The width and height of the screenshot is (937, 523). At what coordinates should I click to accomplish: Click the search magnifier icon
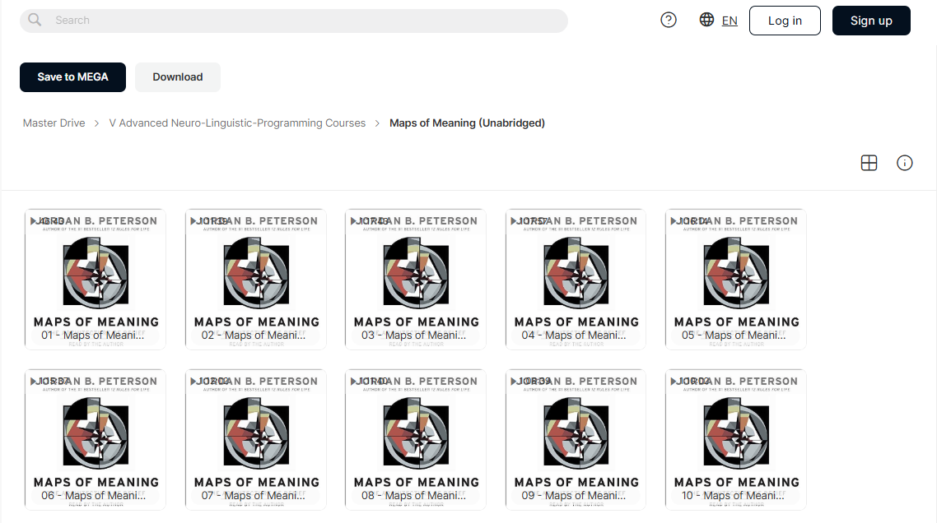click(35, 20)
